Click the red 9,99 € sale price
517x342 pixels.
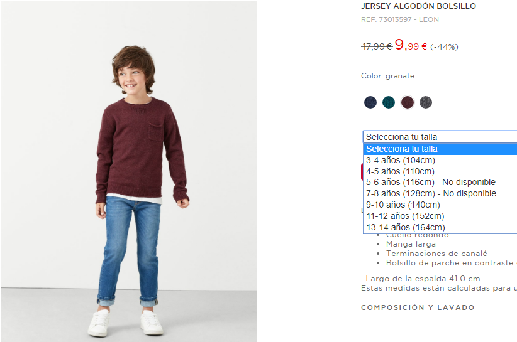pyautogui.click(x=411, y=45)
